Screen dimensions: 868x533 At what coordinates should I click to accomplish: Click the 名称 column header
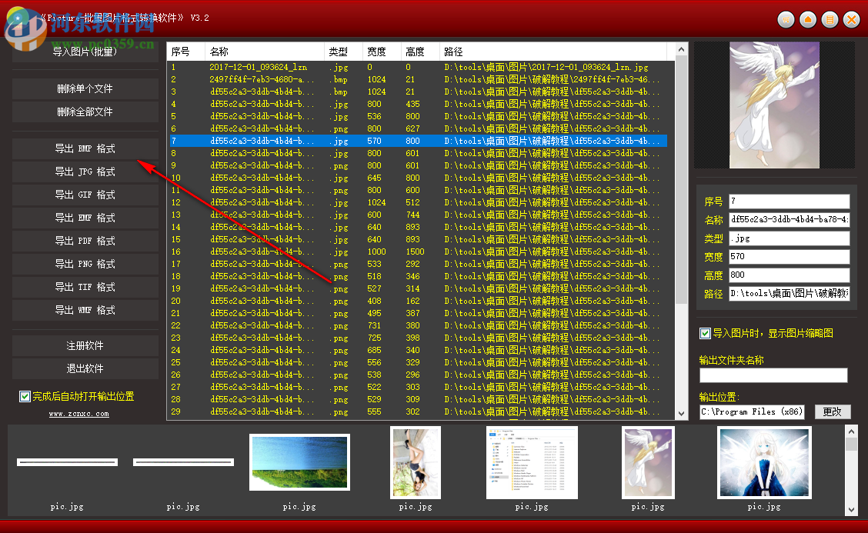click(265, 52)
